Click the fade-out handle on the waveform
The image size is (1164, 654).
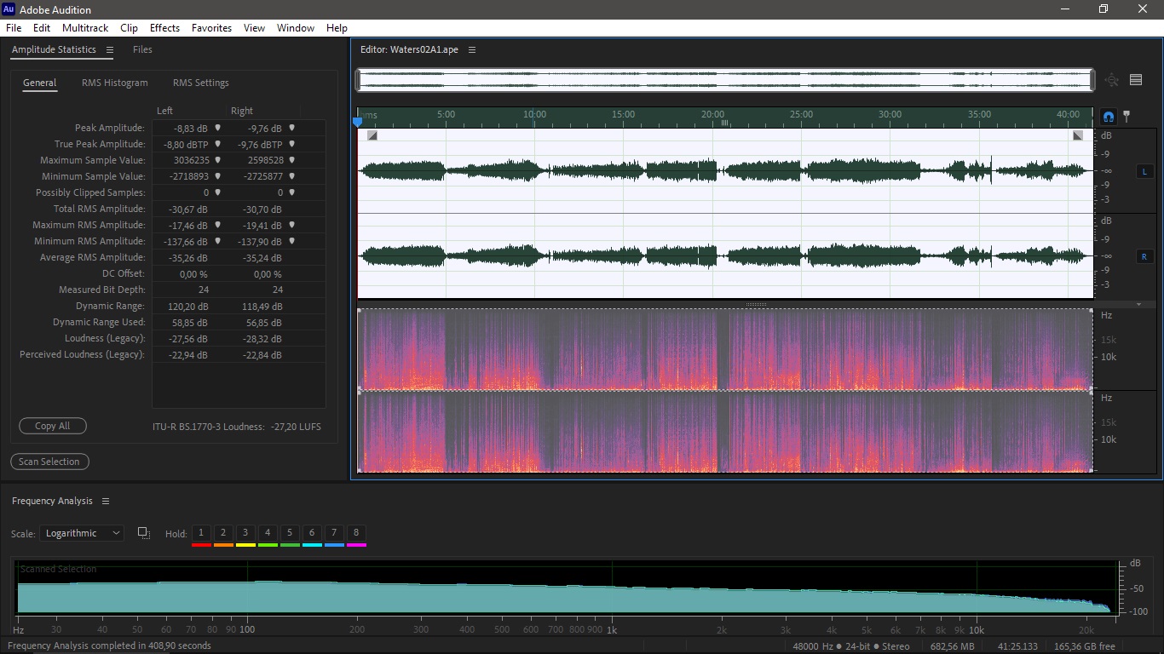click(x=1078, y=135)
